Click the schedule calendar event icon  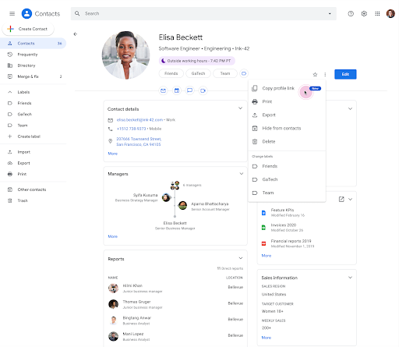177,90
